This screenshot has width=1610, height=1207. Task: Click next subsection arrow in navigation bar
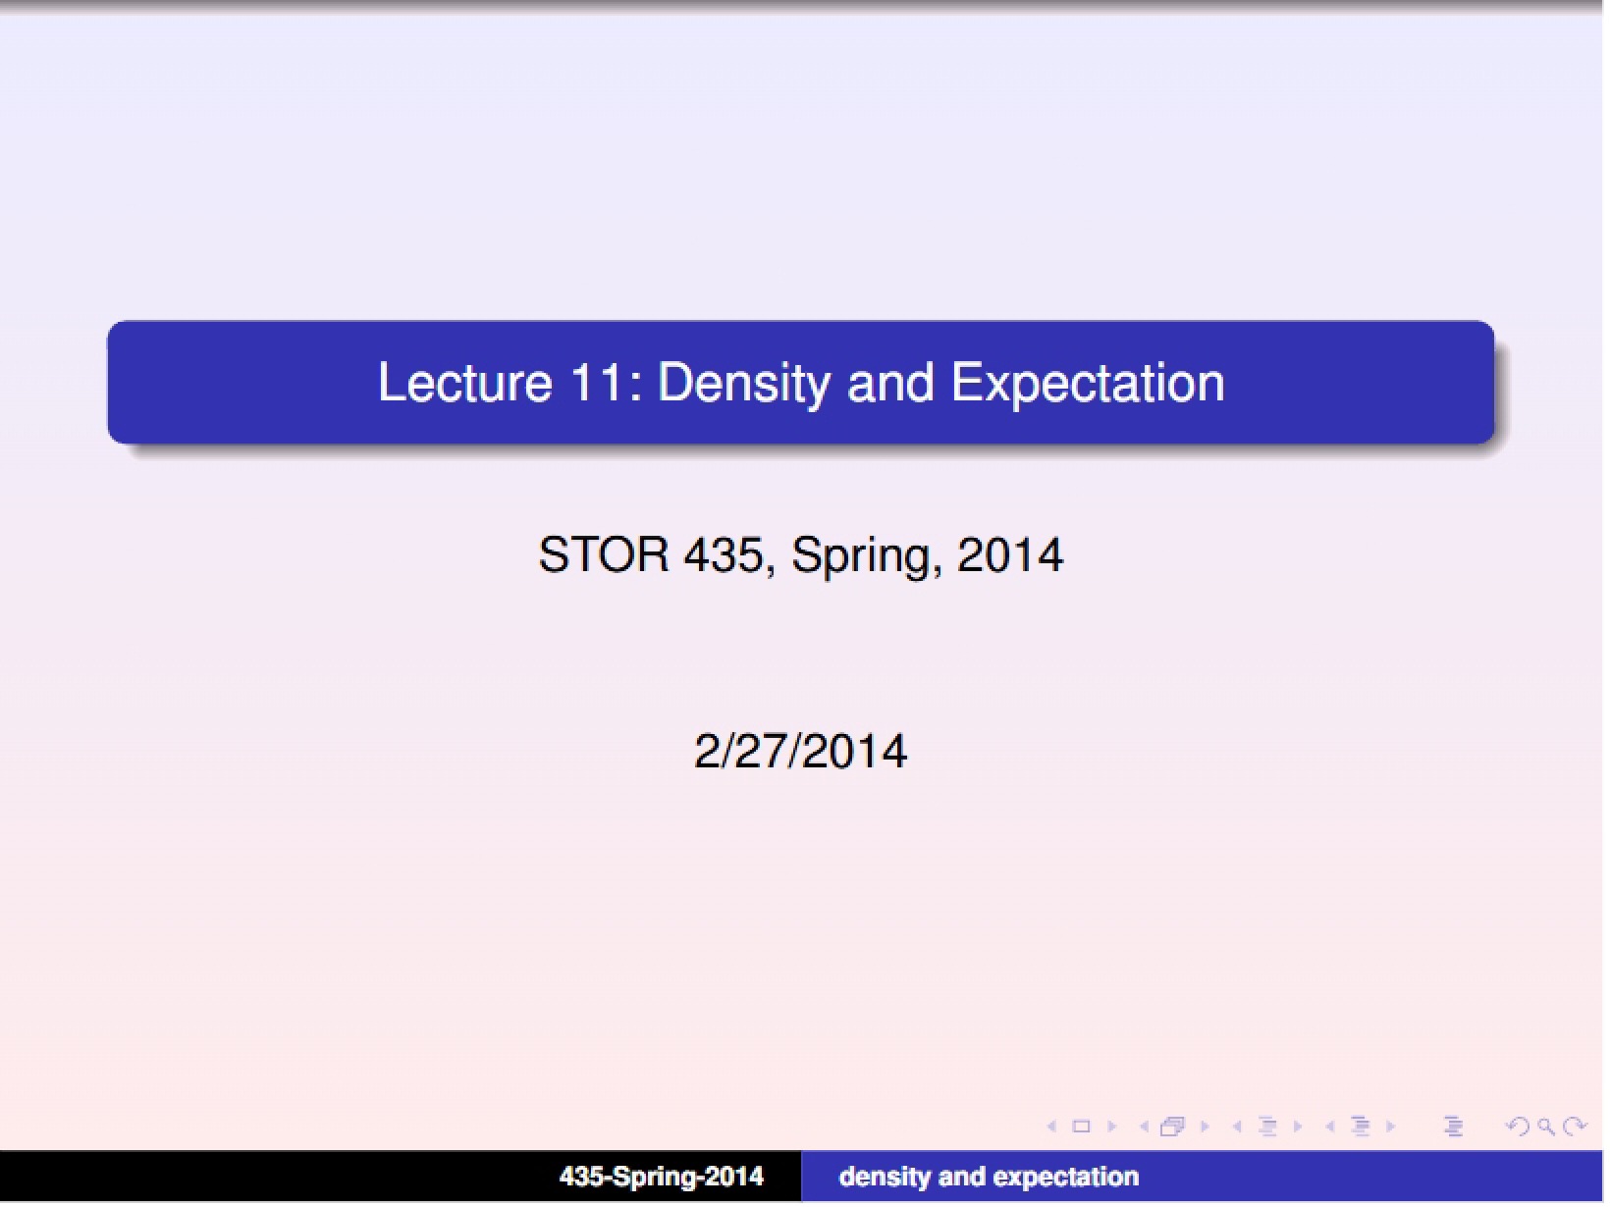point(1298,1127)
